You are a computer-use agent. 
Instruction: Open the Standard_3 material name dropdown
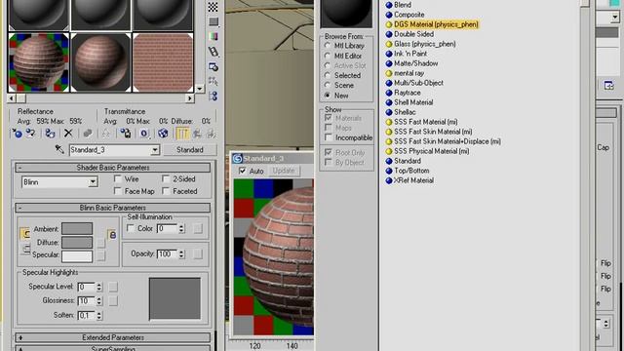coord(155,150)
